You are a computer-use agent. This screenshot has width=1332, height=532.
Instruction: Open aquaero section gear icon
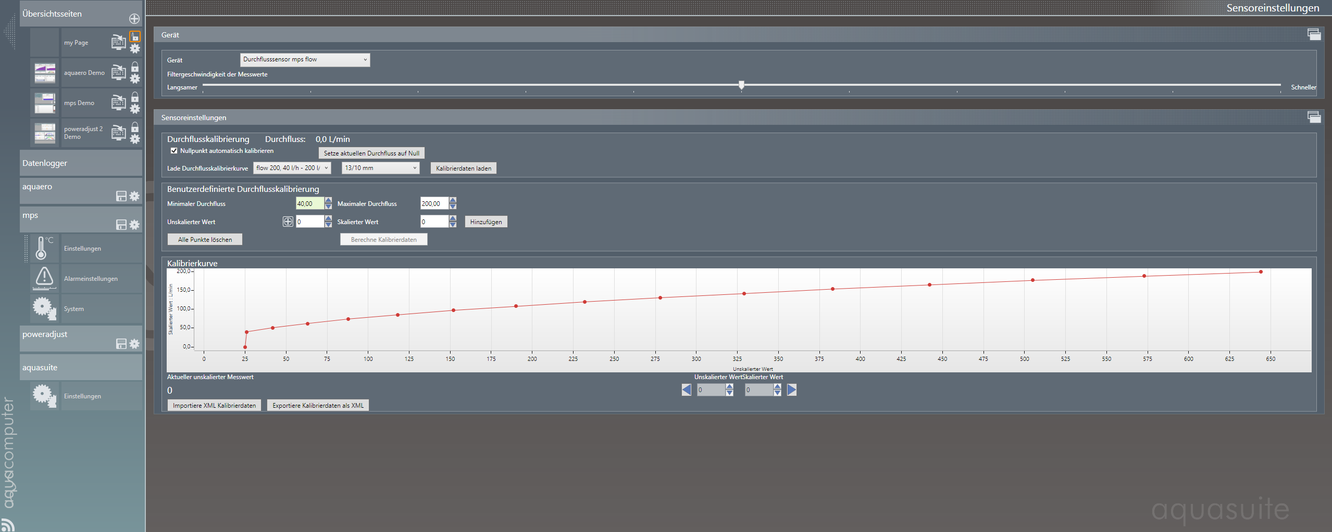tap(134, 196)
